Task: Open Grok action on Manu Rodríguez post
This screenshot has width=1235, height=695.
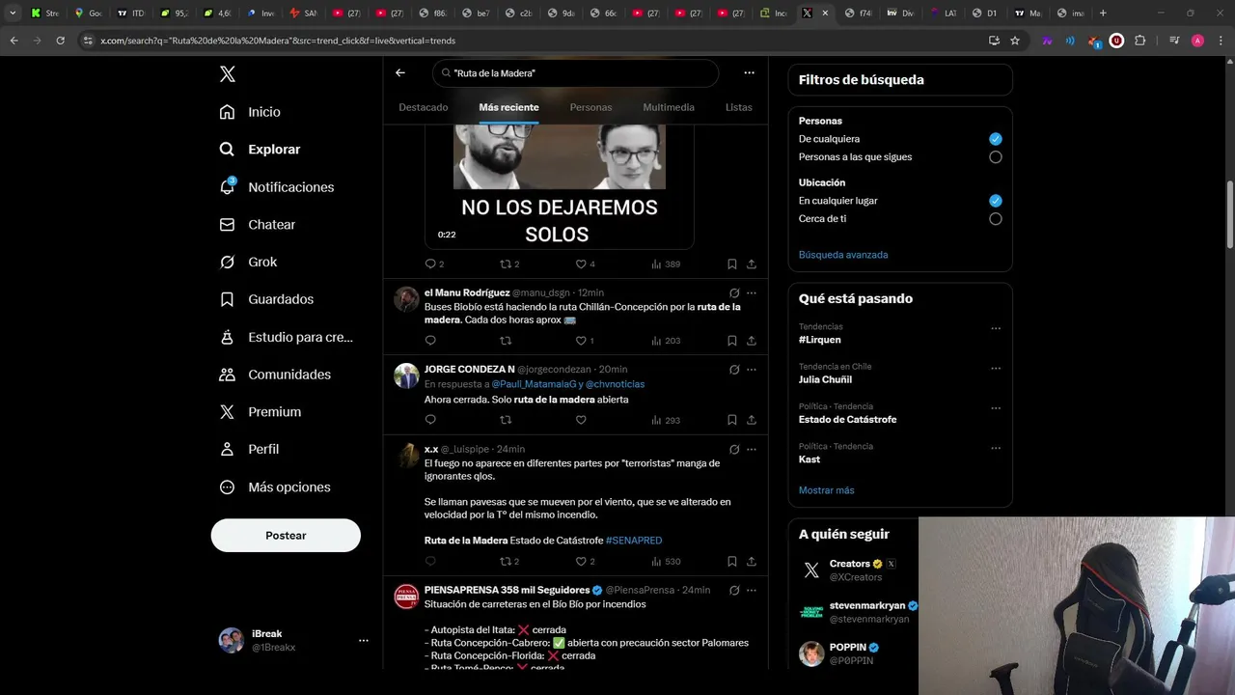Action: (x=734, y=292)
